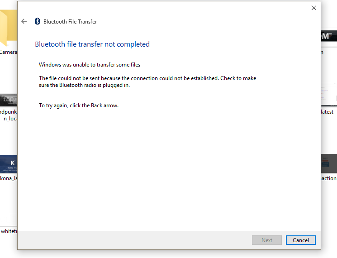Go back using the Back arrow
The height and width of the screenshot is (258, 337).
click(x=24, y=21)
